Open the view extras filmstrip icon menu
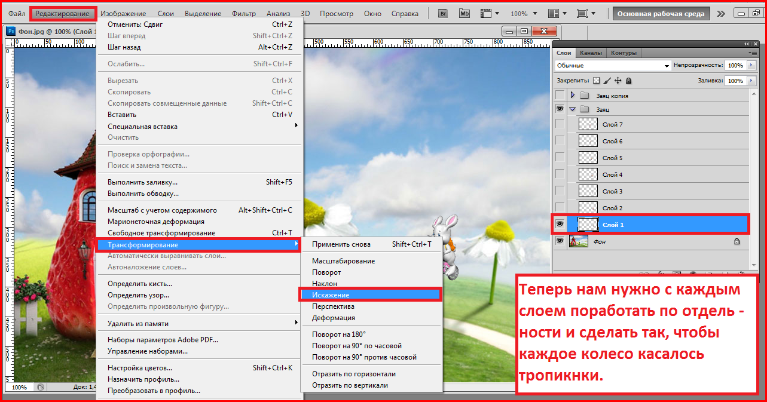767x402 pixels. 490,13
